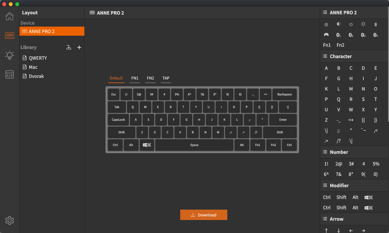This screenshot has width=389, height=233.
Task: Select ANNE PRO 2 device entry
Action: coord(52,31)
